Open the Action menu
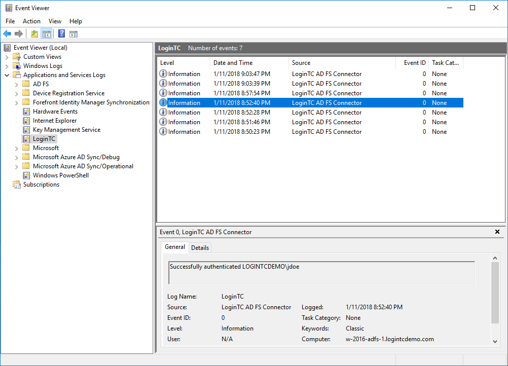This screenshot has width=508, height=366. pyautogui.click(x=31, y=21)
